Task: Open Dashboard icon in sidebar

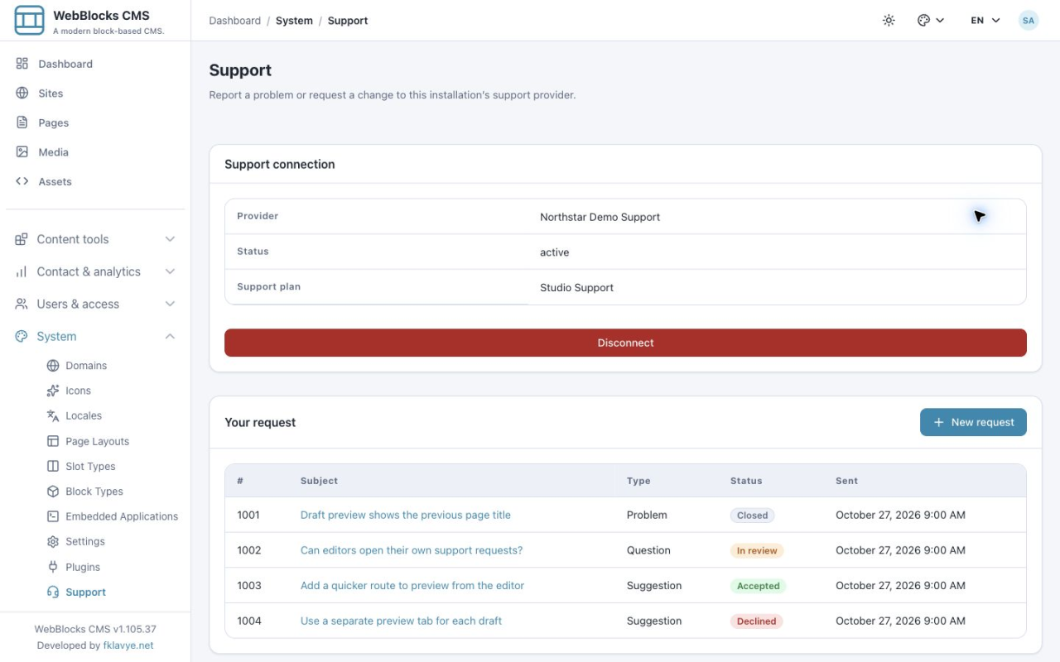Action: [x=22, y=64]
